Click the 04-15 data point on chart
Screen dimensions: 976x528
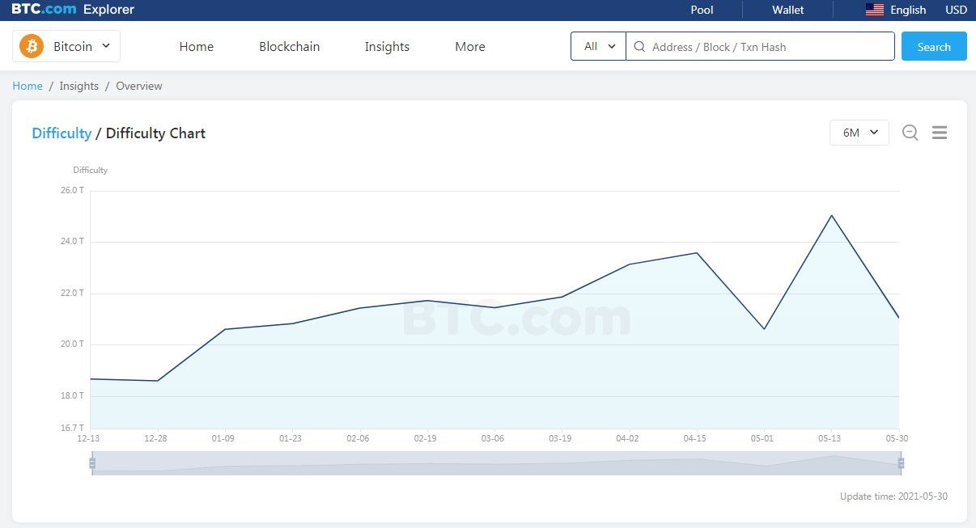[x=696, y=253]
